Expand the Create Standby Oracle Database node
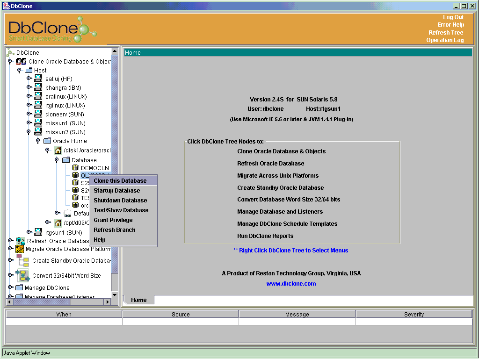The height and width of the screenshot is (359, 479). click(10, 260)
